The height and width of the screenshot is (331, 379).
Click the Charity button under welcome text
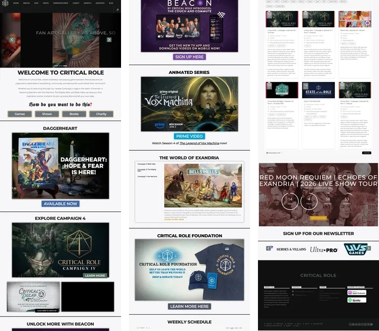(101, 114)
